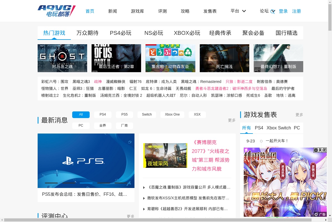The image size is (332, 222).
Task: Click 怪物猎人：世界 tag link
Action: [x=55, y=88]
